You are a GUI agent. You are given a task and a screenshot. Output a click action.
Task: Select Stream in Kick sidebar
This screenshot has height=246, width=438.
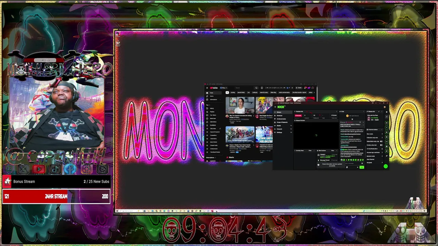[283, 112]
